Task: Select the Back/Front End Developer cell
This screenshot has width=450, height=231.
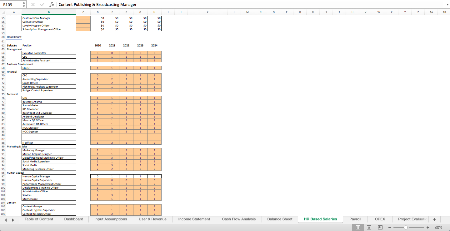Action: point(49,113)
